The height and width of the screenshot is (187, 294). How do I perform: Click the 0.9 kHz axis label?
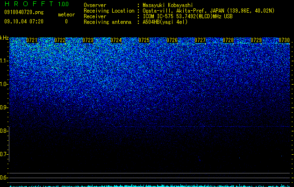(x=4, y=108)
